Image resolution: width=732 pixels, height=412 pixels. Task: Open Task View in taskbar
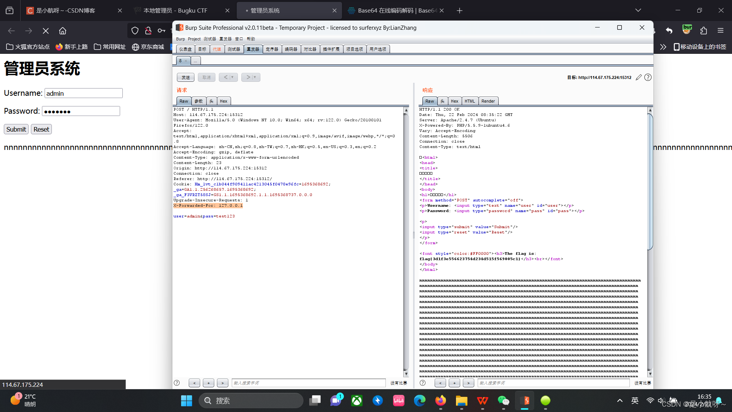(x=315, y=401)
